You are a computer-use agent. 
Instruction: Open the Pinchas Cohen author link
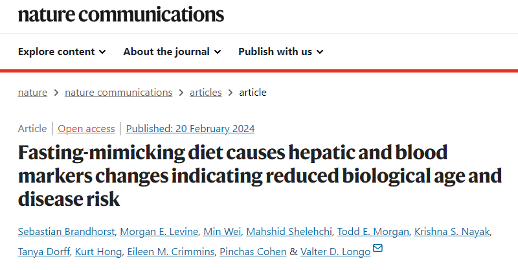[x=253, y=252]
